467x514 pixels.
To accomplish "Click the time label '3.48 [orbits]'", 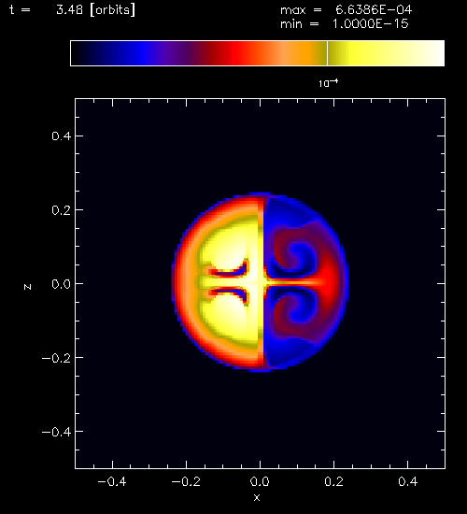I will tap(95, 10).
